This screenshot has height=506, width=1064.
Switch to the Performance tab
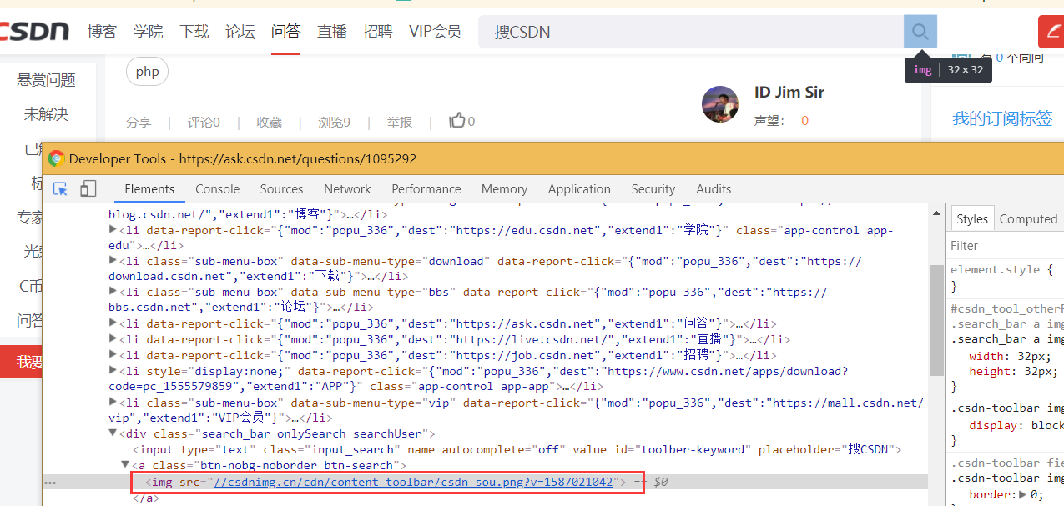click(426, 189)
